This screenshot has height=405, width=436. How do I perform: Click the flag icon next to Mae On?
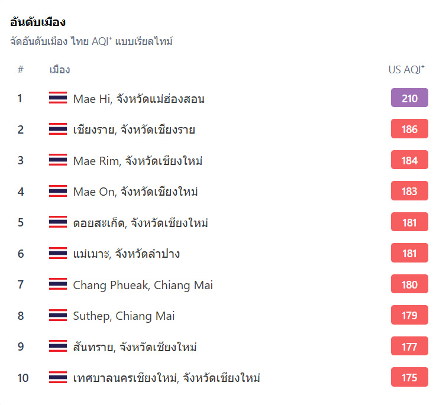[x=58, y=191]
